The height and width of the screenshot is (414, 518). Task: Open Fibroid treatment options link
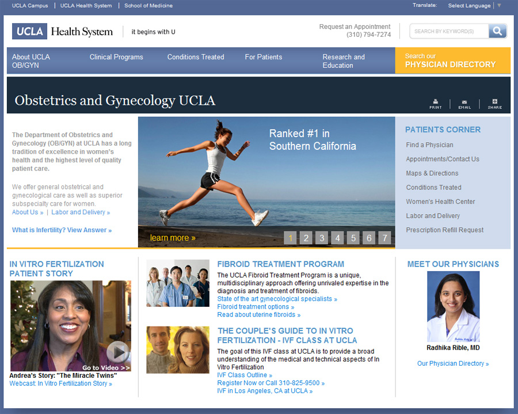(x=256, y=307)
